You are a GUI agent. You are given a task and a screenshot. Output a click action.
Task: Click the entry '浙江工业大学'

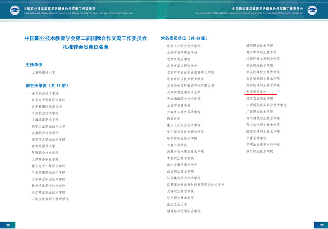point(177,204)
